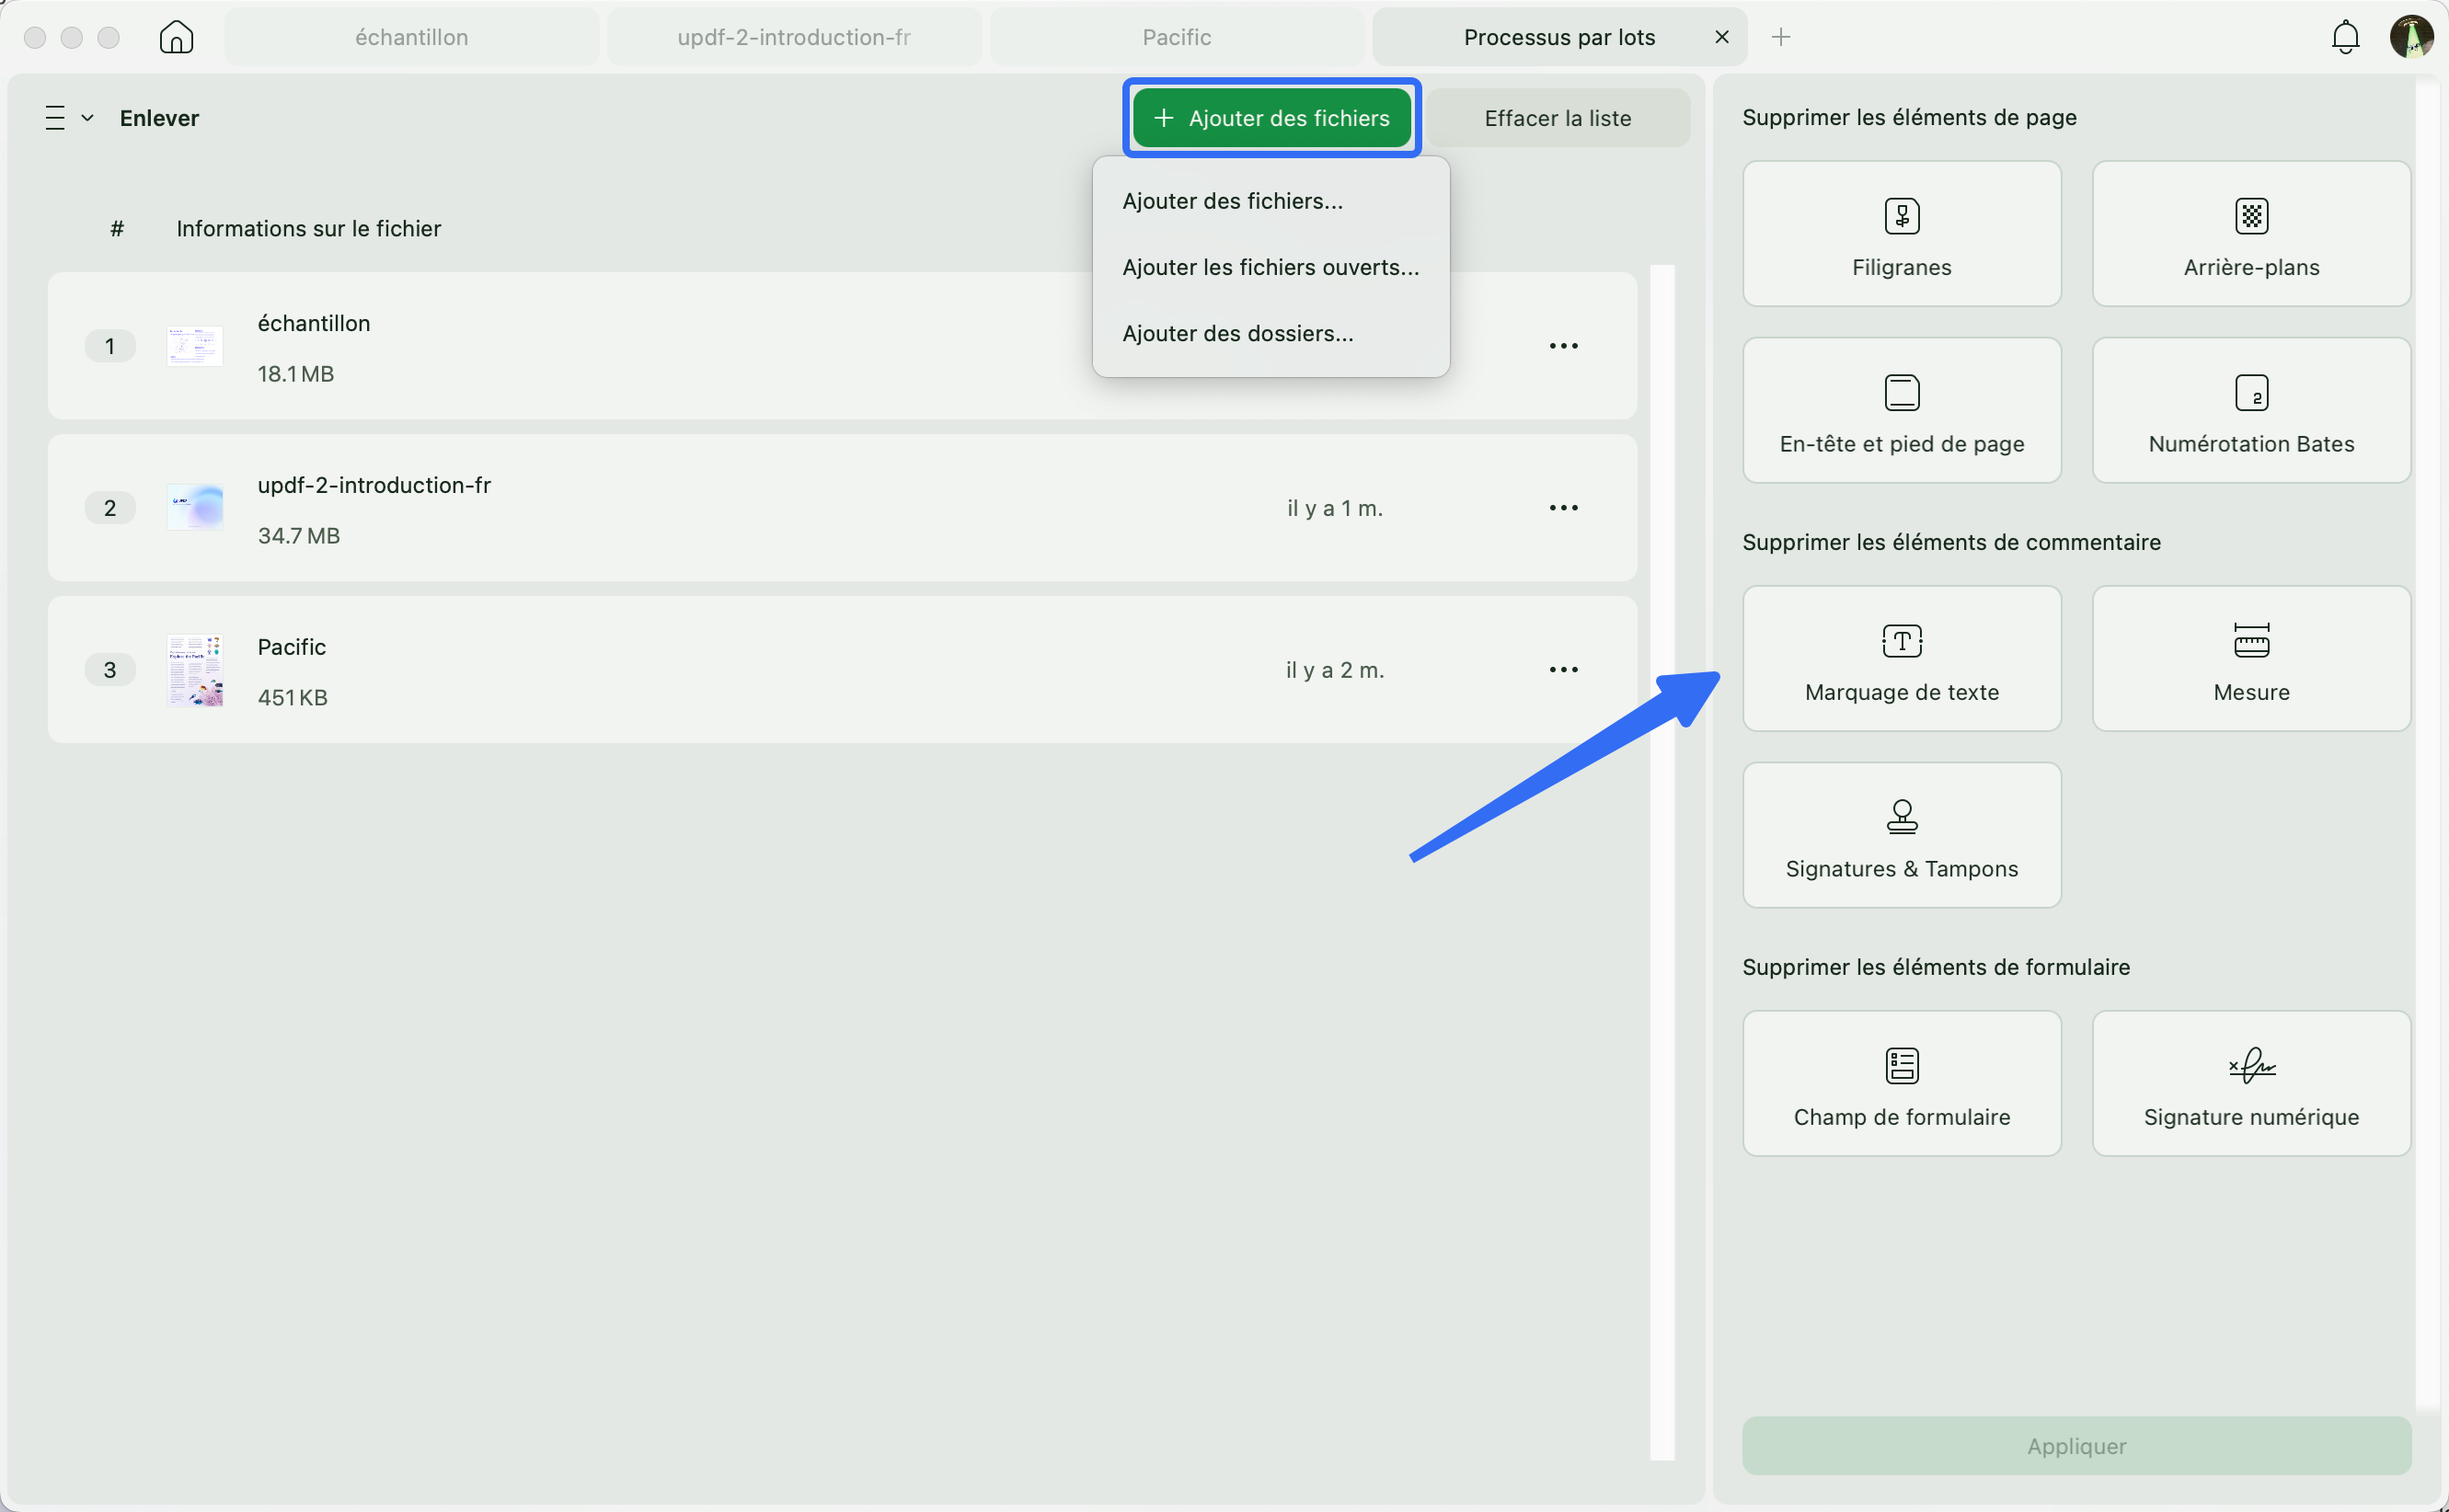Select Signature numérique option
This screenshot has width=2449, height=1512.
click(x=2251, y=1083)
